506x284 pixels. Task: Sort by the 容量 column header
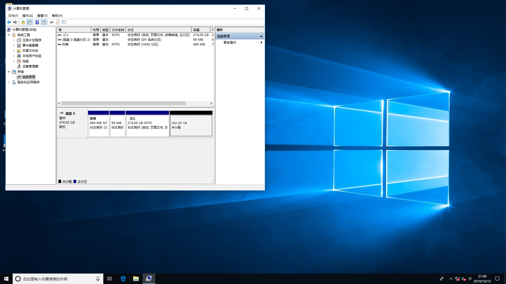point(201,30)
